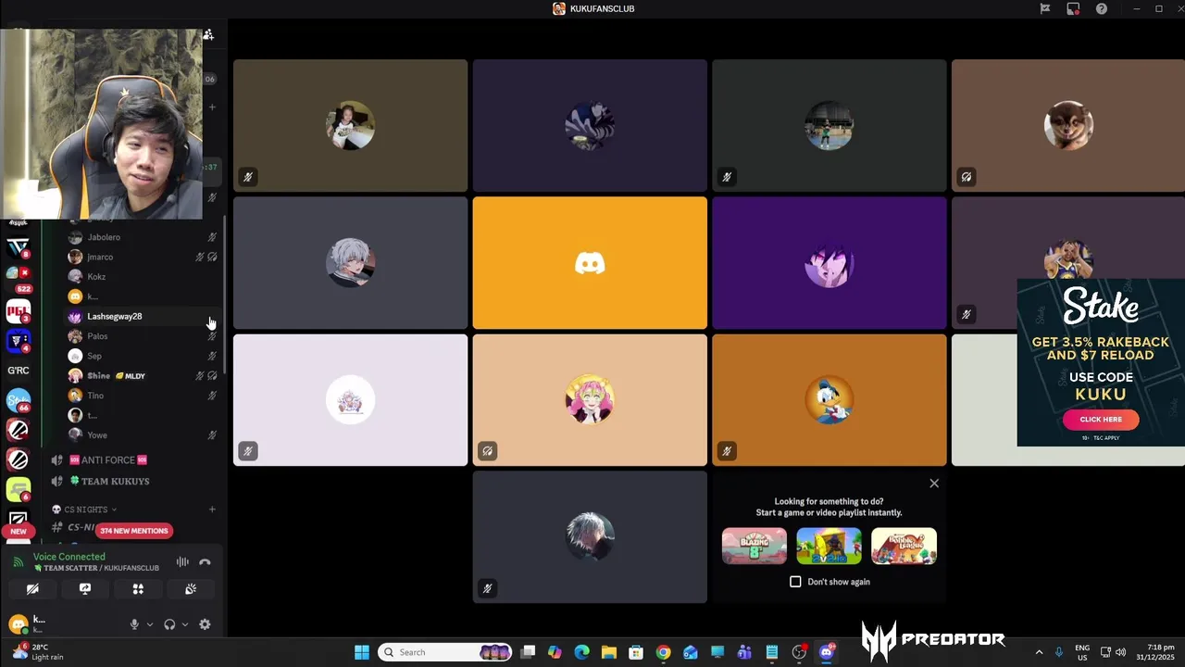Open the Discord inbox flag icon
Viewport: 1185px width, 667px height.
(1045, 8)
